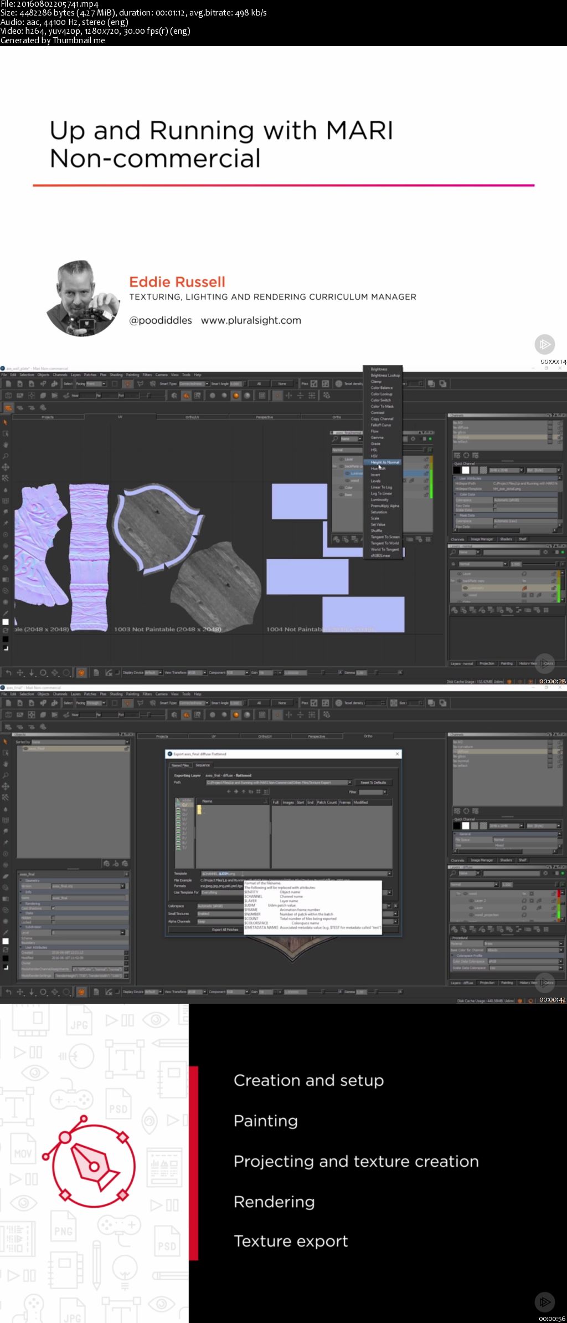
Task: Click the lock icon on axes_final object row
Action: (126, 748)
